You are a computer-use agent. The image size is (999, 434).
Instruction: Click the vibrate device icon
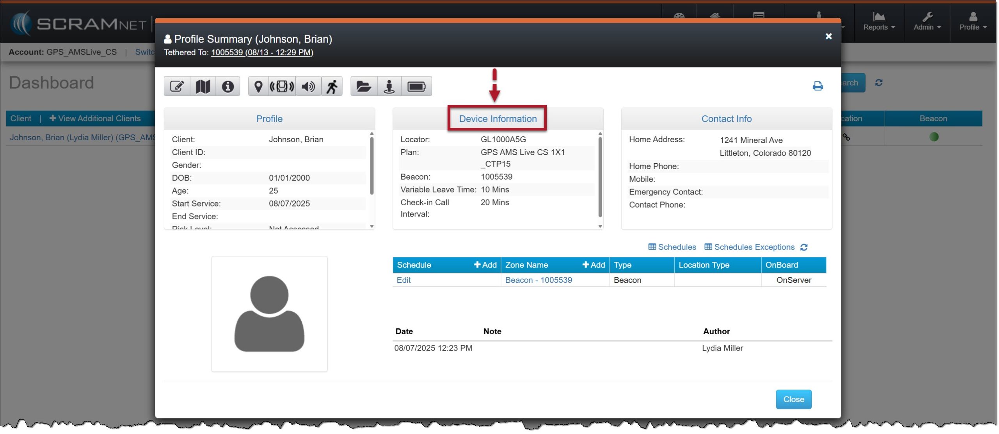coord(282,86)
